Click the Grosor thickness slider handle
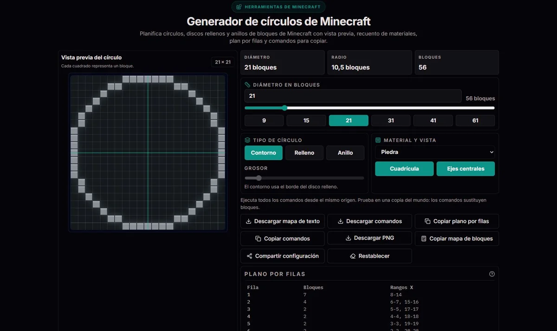This screenshot has height=331, width=557. pos(259,178)
